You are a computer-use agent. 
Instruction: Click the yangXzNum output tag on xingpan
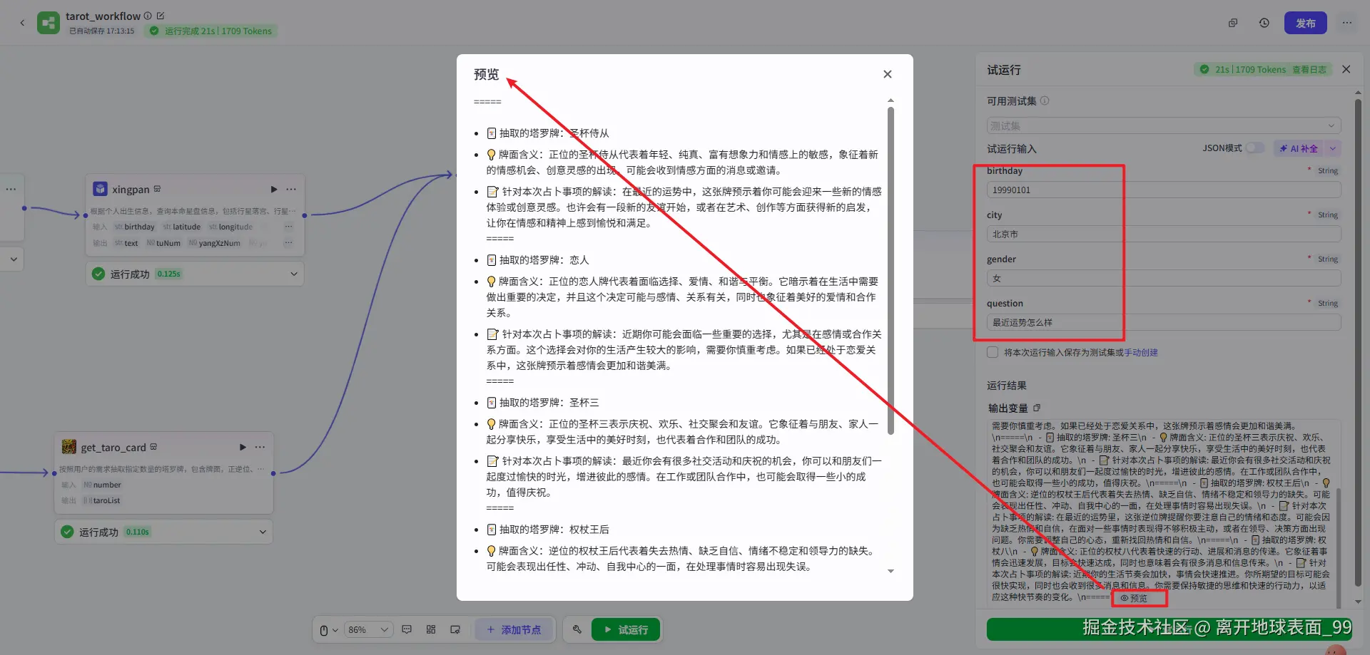(x=214, y=243)
